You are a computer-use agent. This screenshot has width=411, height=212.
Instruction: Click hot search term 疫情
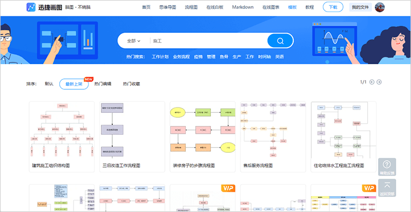pyautogui.click(x=198, y=56)
